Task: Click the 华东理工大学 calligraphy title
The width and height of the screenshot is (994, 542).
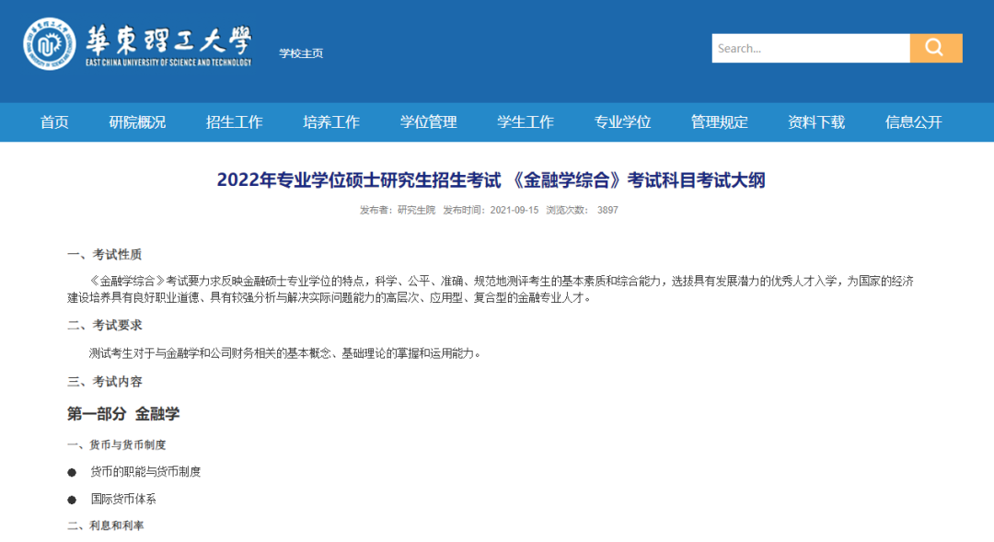Action: click(x=168, y=40)
